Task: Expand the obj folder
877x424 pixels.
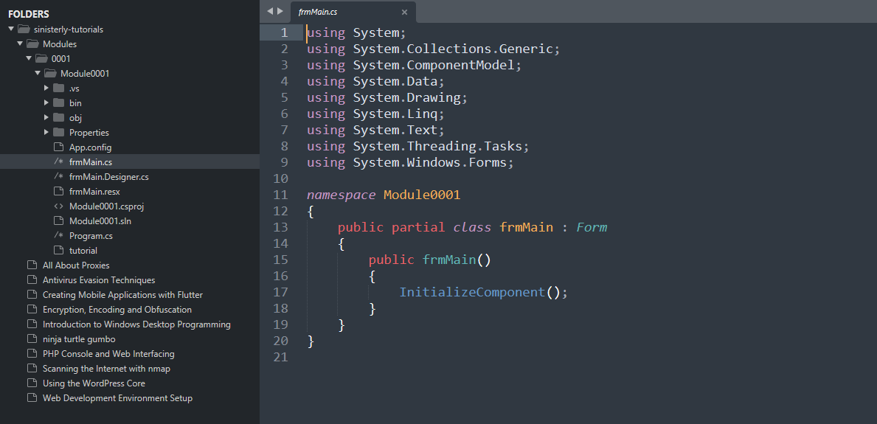Action: pos(46,117)
